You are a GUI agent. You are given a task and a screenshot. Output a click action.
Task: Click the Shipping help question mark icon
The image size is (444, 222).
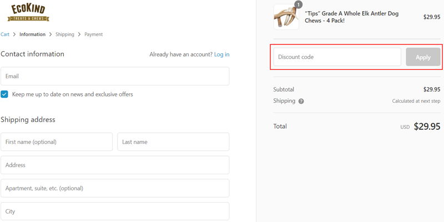click(301, 102)
